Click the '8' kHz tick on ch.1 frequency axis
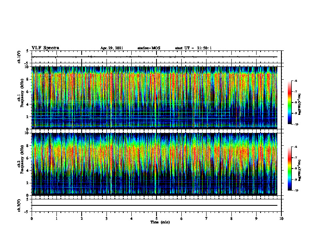317x245 pixels. [x=28, y=79]
